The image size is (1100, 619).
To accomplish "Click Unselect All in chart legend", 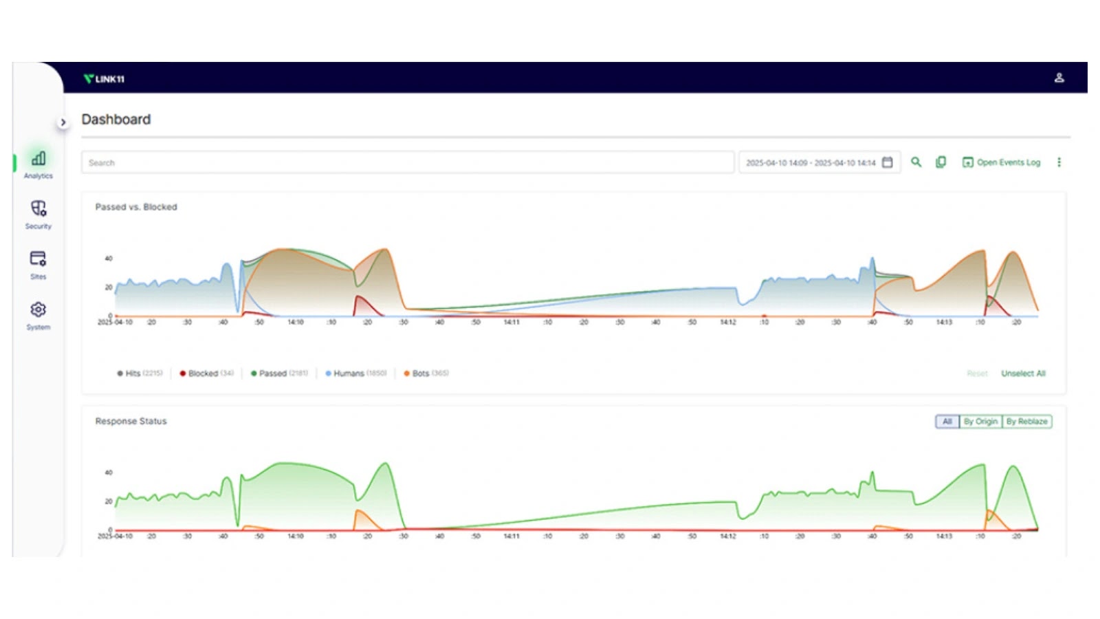I will (x=1023, y=373).
